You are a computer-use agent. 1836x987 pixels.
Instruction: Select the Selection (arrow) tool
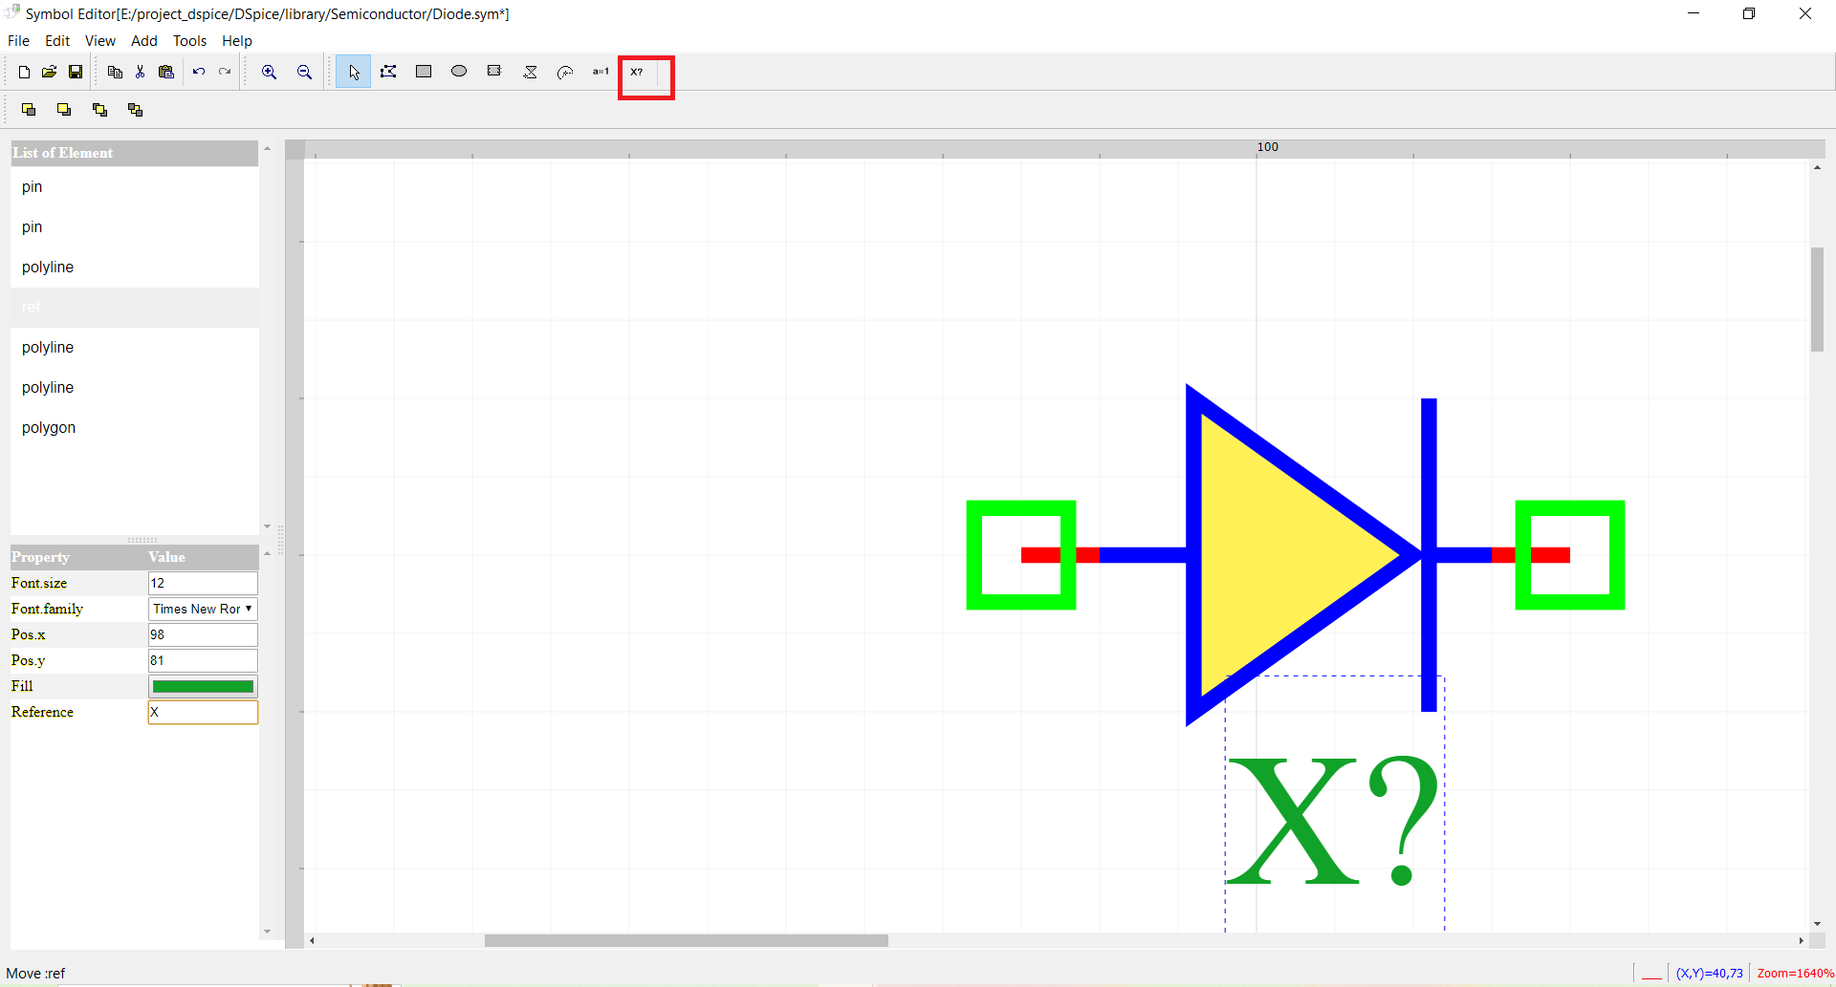353,72
